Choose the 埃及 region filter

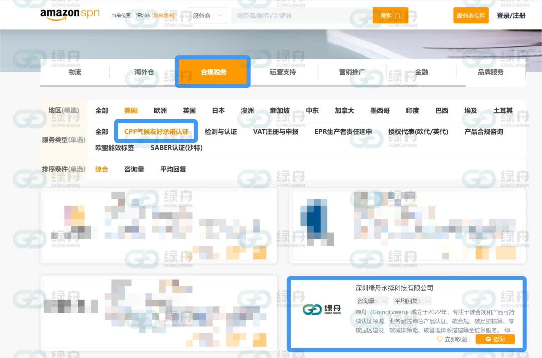coord(470,110)
